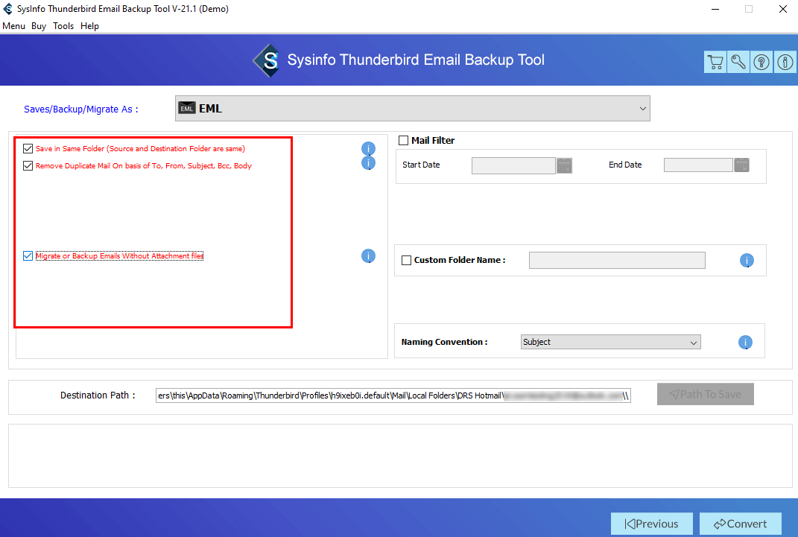Show info for Migrate Without Attachment files
The height and width of the screenshot is (537, 798).
tap(369, 255)
